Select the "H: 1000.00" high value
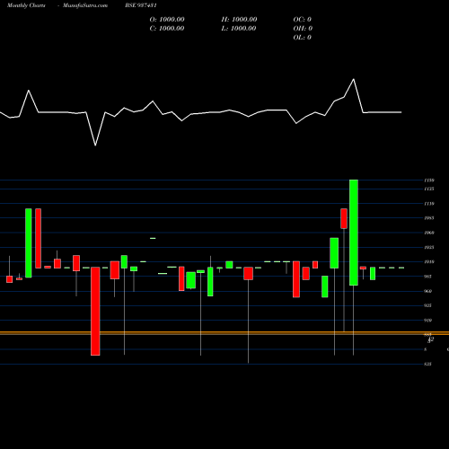 (239, 20)
